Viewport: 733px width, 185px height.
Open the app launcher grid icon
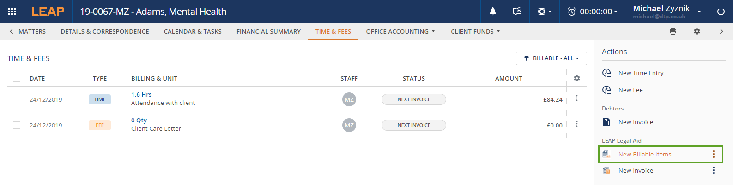pyautogui.click(x=12, y=12)
